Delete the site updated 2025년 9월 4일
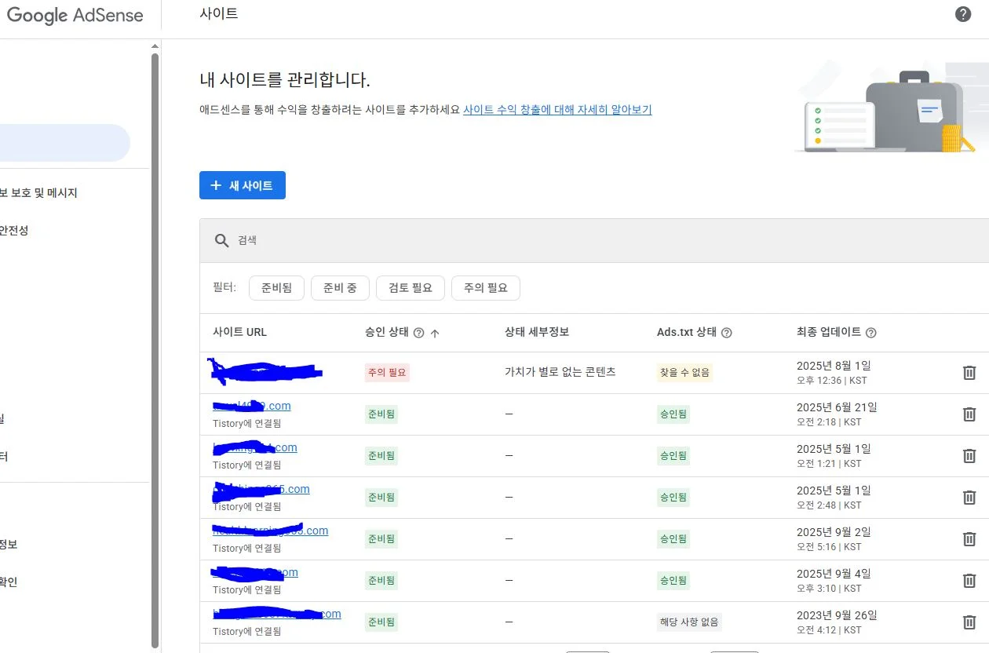989x653 pixels. point(969,580)
